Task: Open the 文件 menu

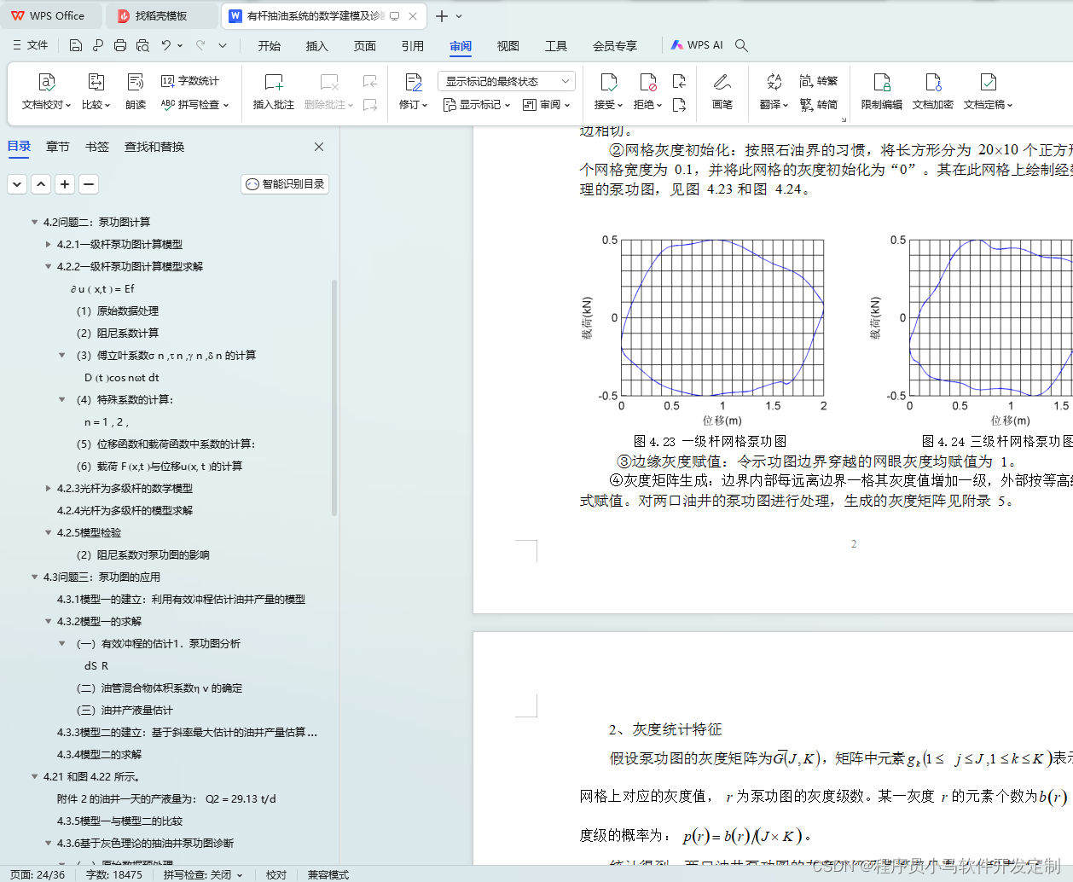Action: click(31, 45)
